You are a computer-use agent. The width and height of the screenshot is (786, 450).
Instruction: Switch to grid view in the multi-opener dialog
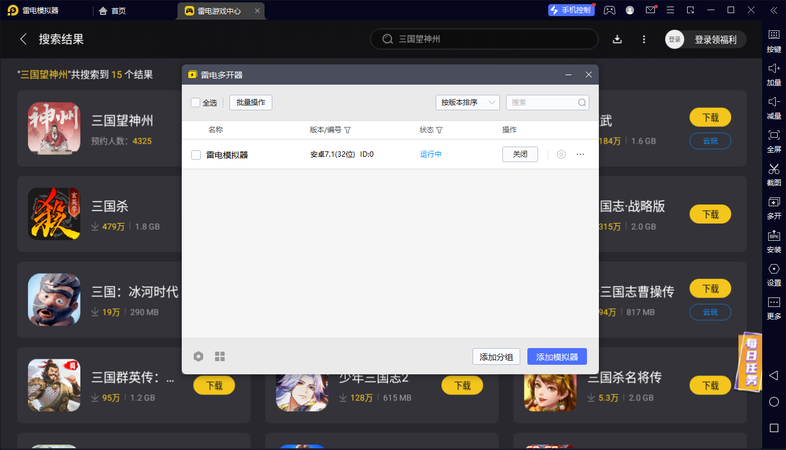click(220, 356)
